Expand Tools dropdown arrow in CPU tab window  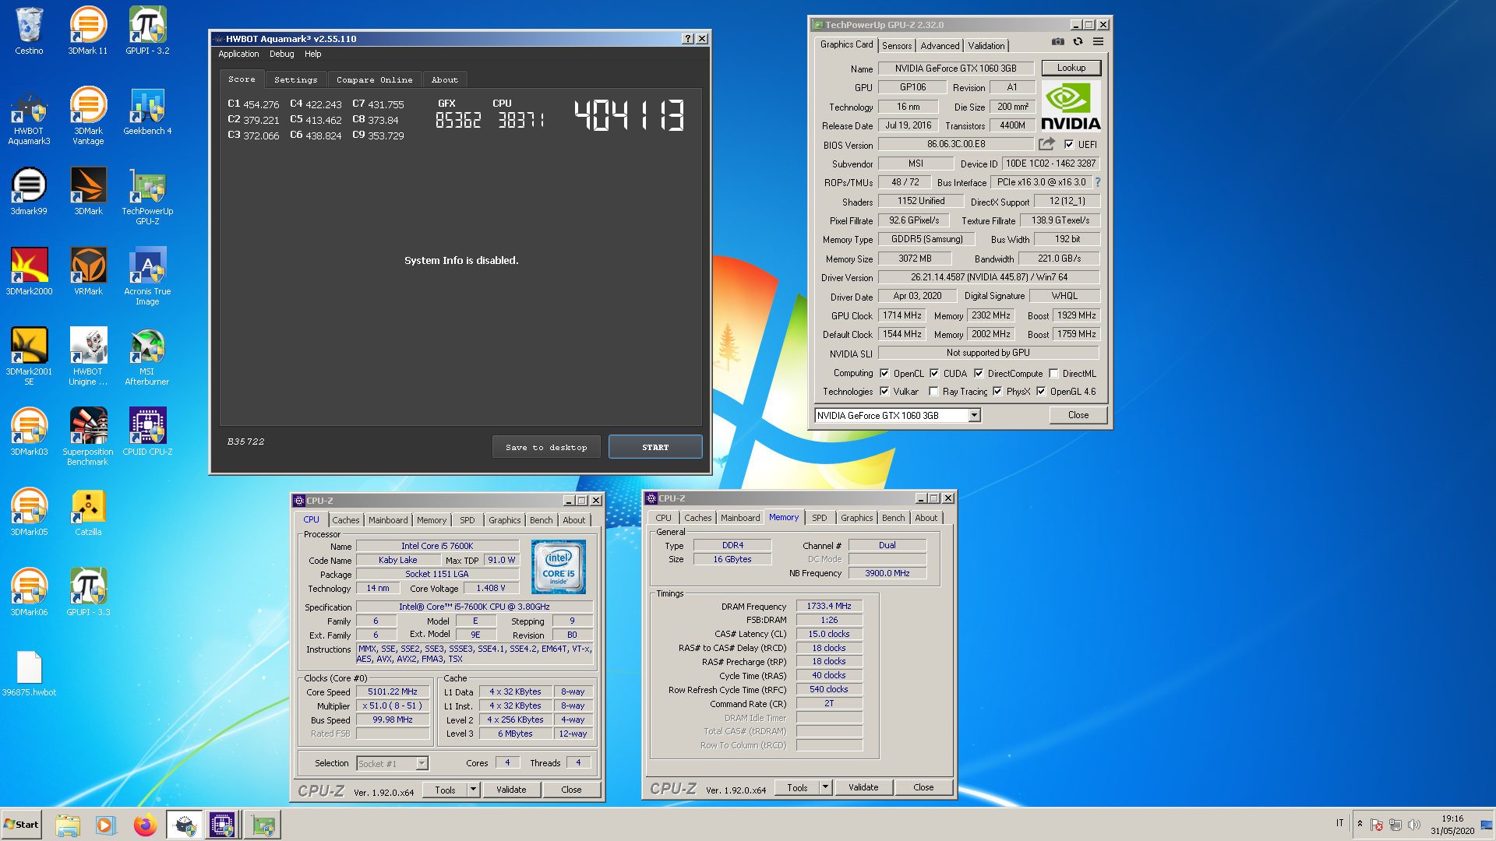(473, 789)
